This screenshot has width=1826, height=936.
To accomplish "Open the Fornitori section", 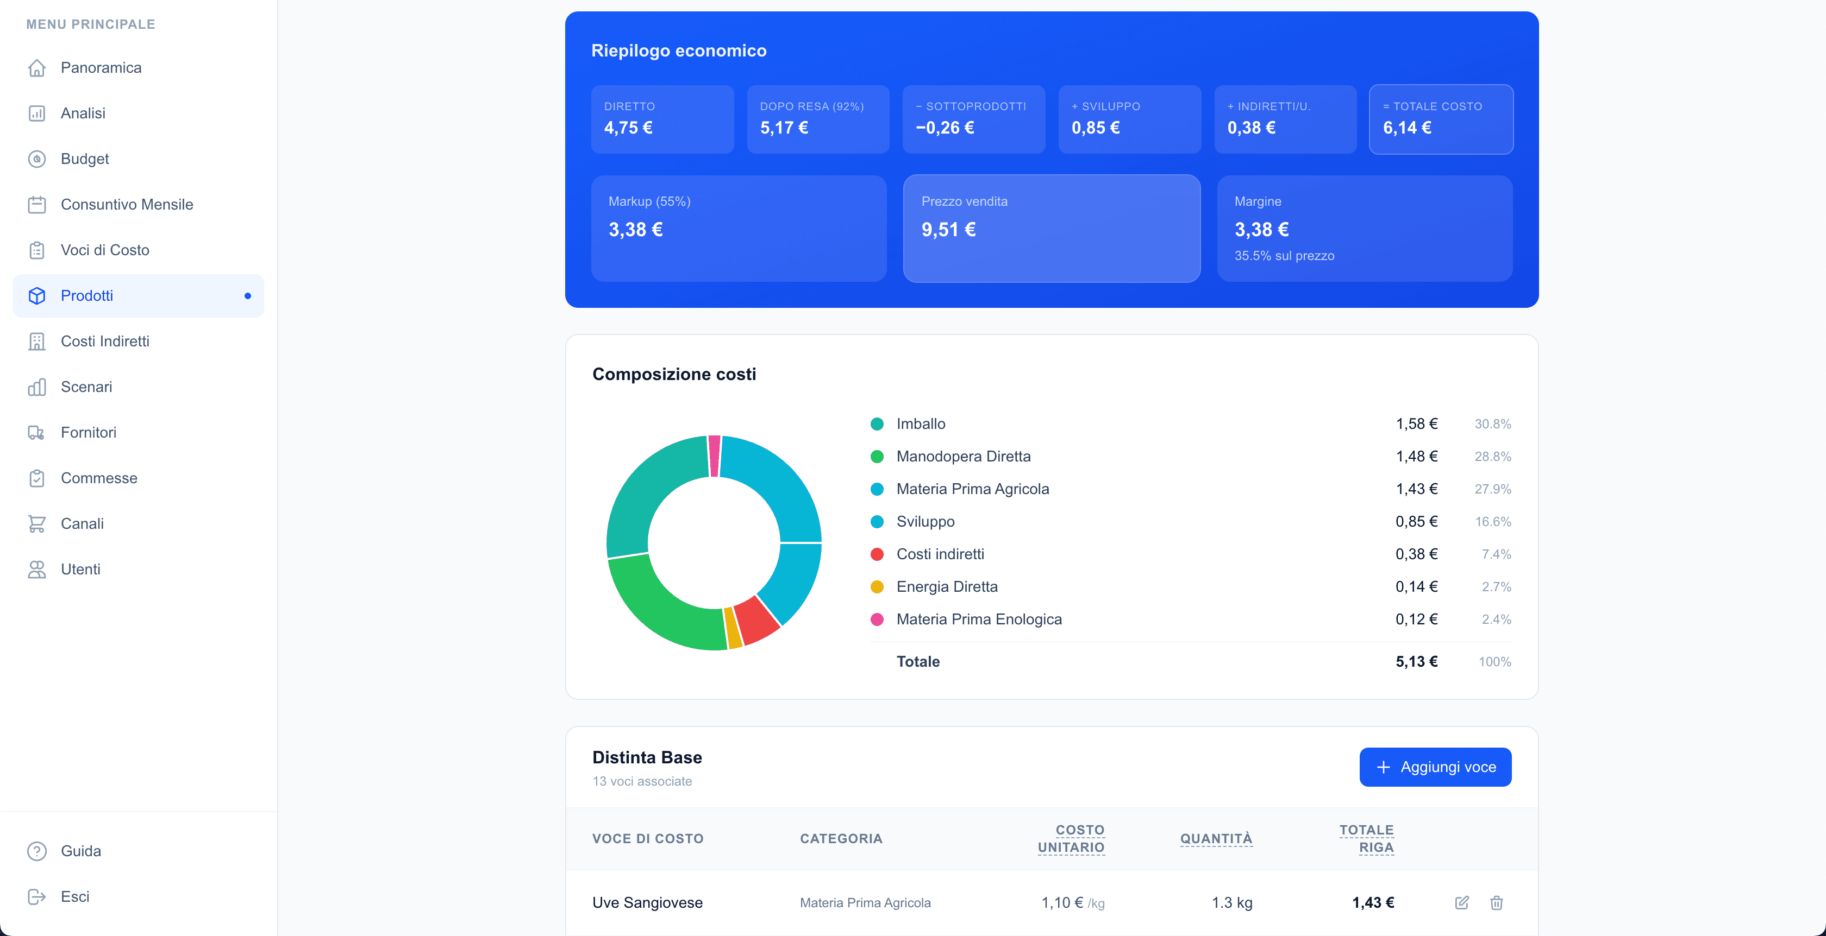I will coord(138,433).
